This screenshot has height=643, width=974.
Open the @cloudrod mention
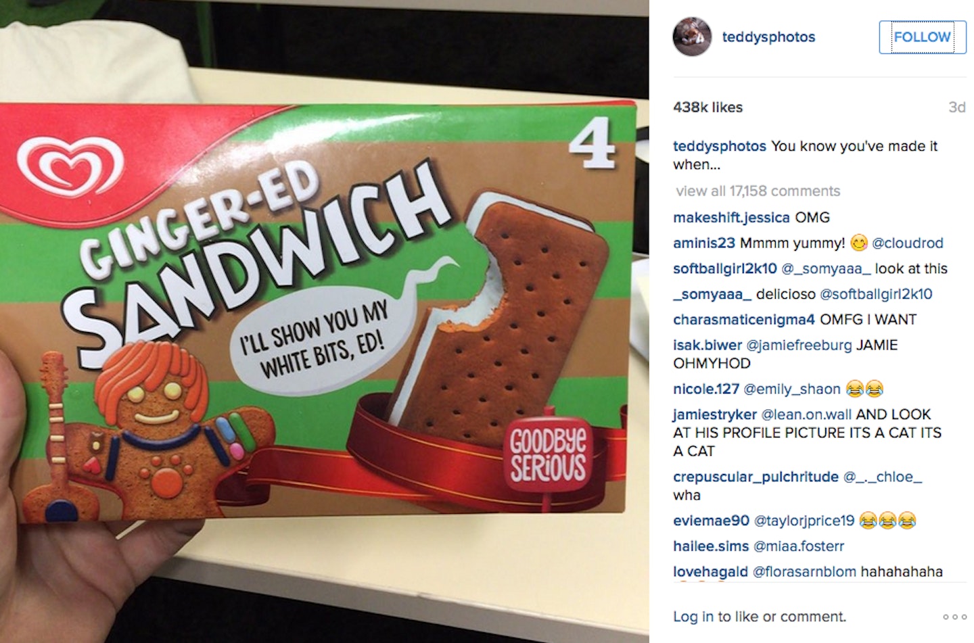907,243
